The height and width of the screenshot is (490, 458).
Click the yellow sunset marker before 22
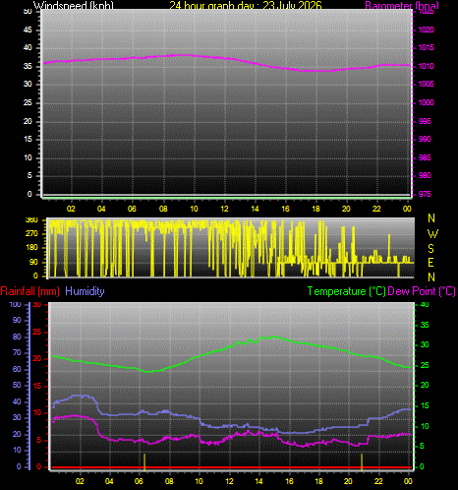click(362, 461)
